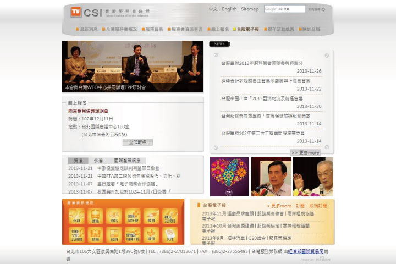Open the colorful heart thumbnail image
Viewport: 396px width, 264px height.
point(229,177)
